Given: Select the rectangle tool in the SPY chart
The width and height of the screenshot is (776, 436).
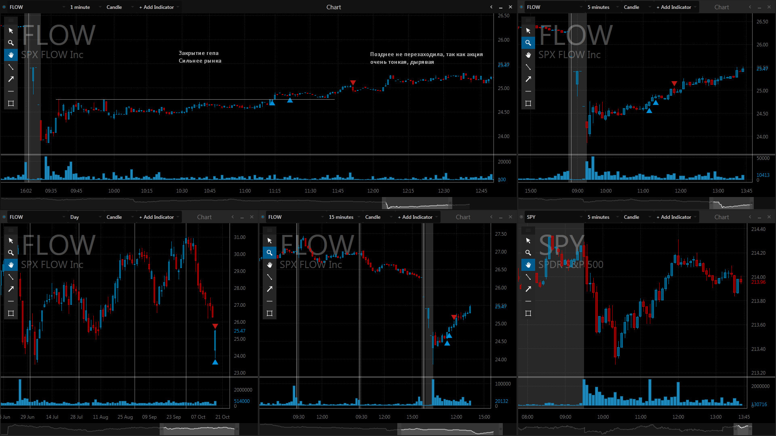Looking at the screenshot, I should 528,313.
